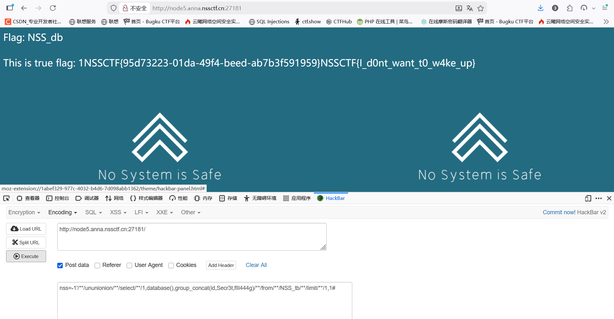This screenshot has width=614, height=319.
Task: Open the account sync icon in toolbar
Action: point(584,8)
